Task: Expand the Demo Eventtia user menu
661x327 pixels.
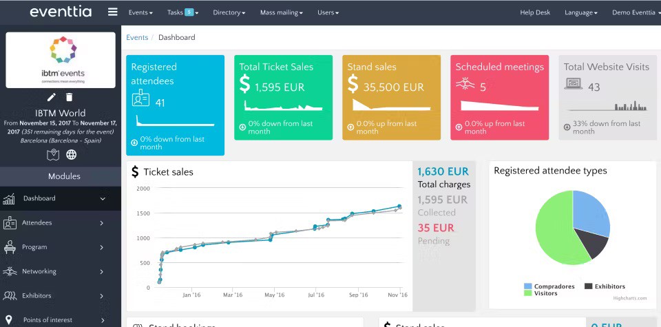Action: pos(633,12)
